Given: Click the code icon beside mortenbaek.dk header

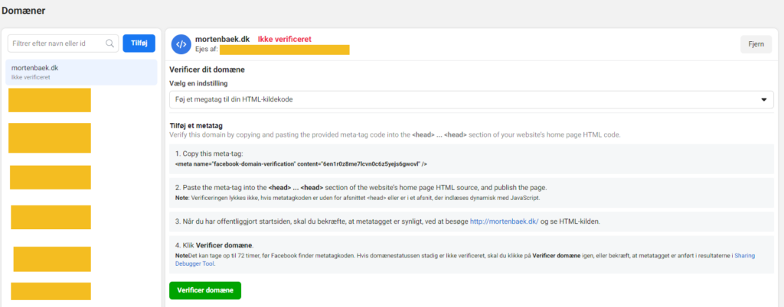Looking at the screenshot, I should click(x=181, y=44).
